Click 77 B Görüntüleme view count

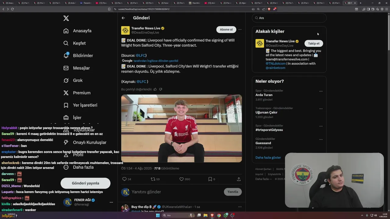167,169
